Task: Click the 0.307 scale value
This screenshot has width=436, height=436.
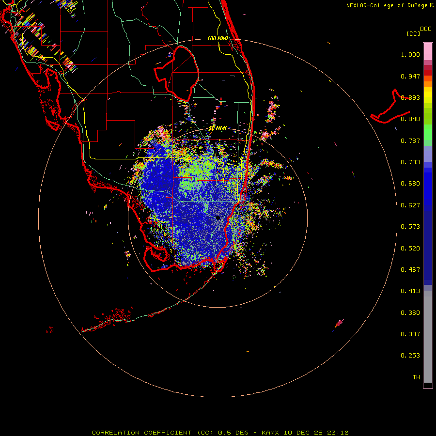Action: click(x=410, y=334)
